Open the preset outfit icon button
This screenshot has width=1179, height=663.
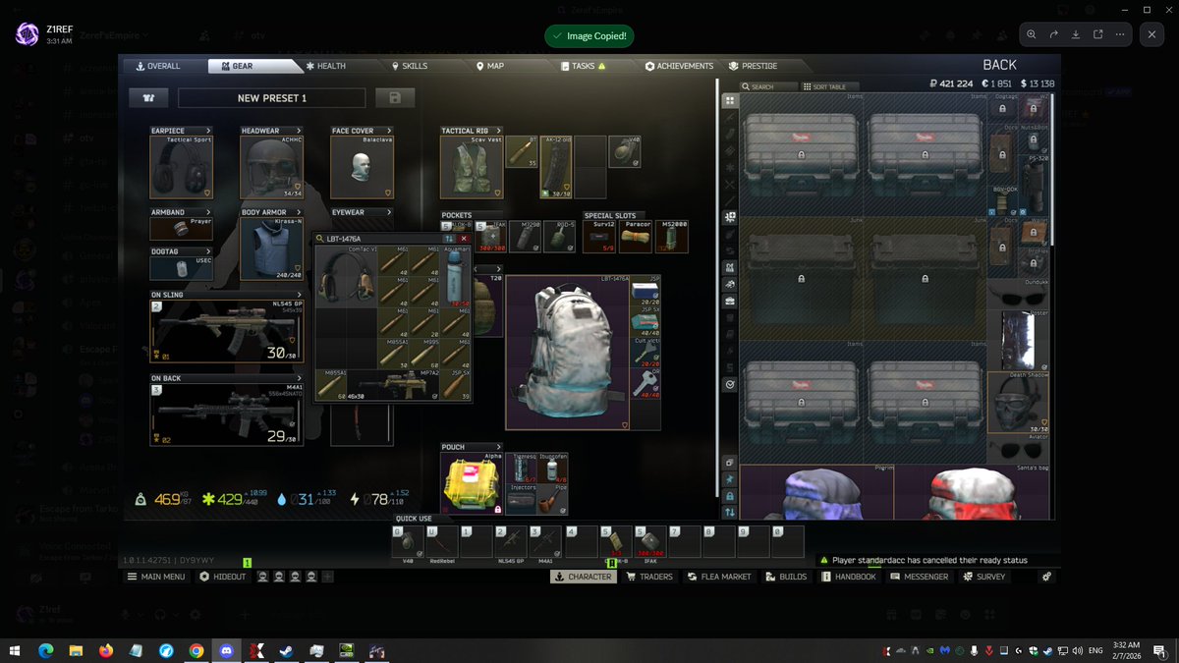coord(149,98)
